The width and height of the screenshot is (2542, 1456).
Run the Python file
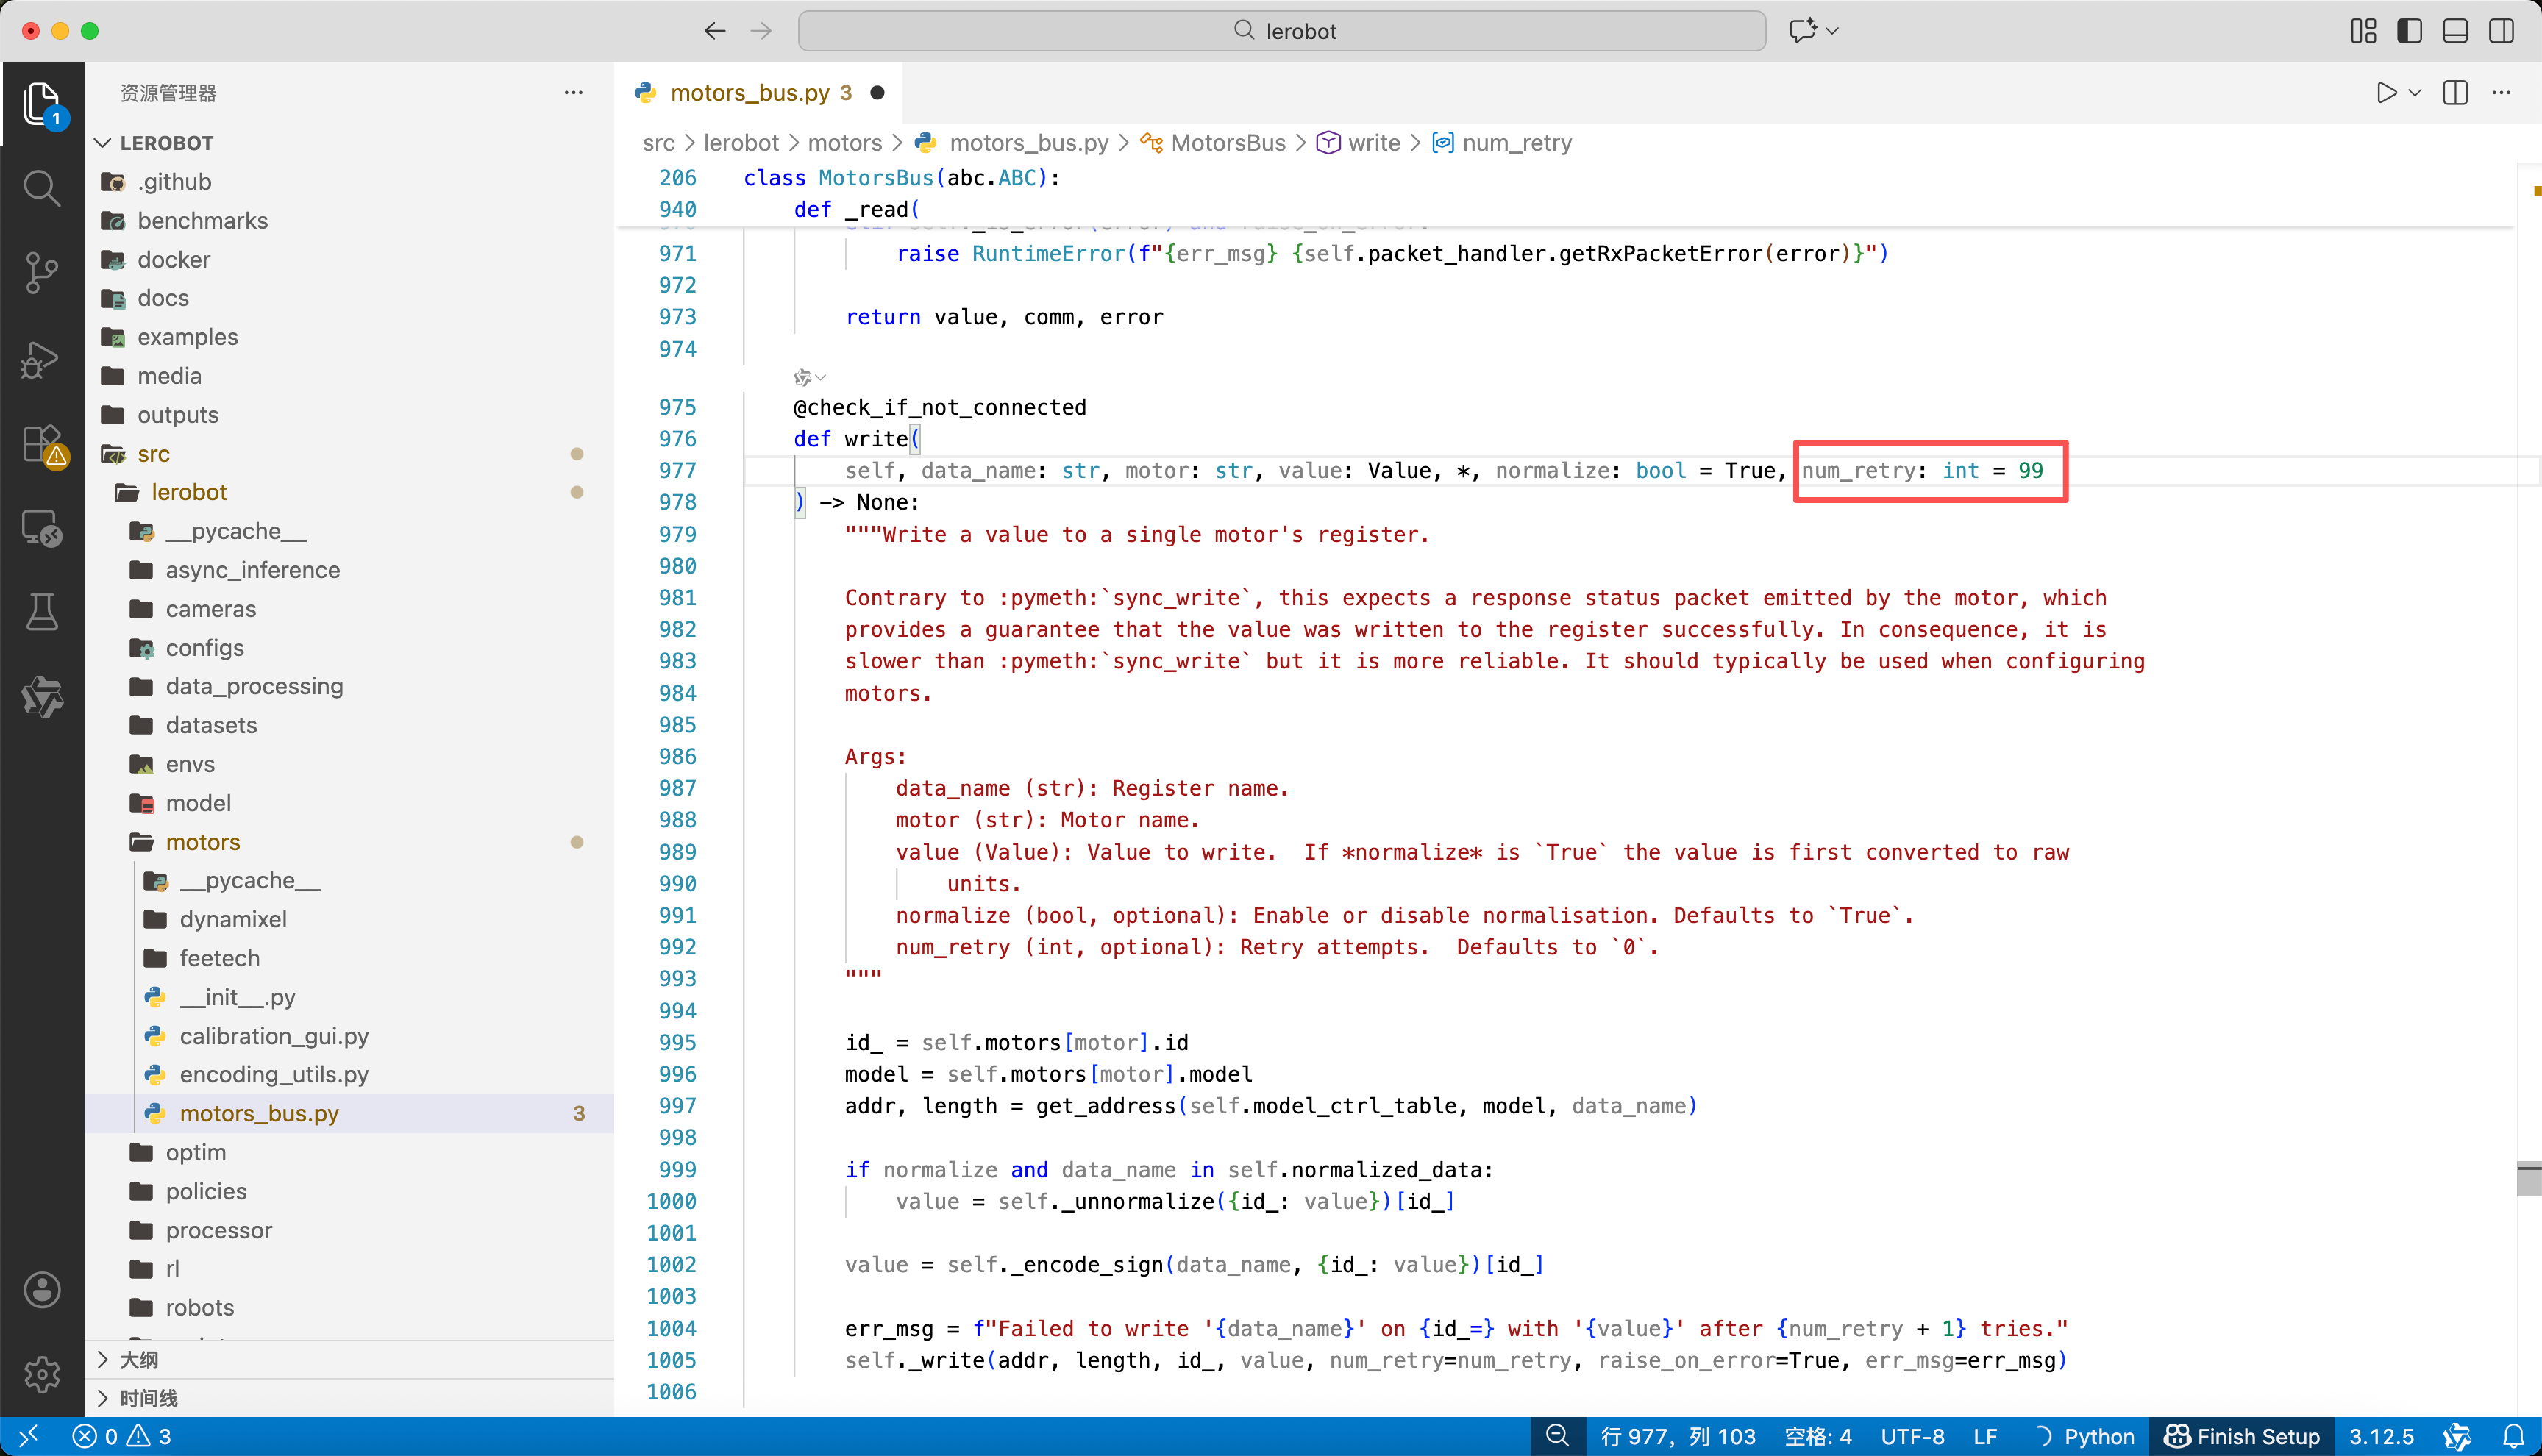(2387, 93)
